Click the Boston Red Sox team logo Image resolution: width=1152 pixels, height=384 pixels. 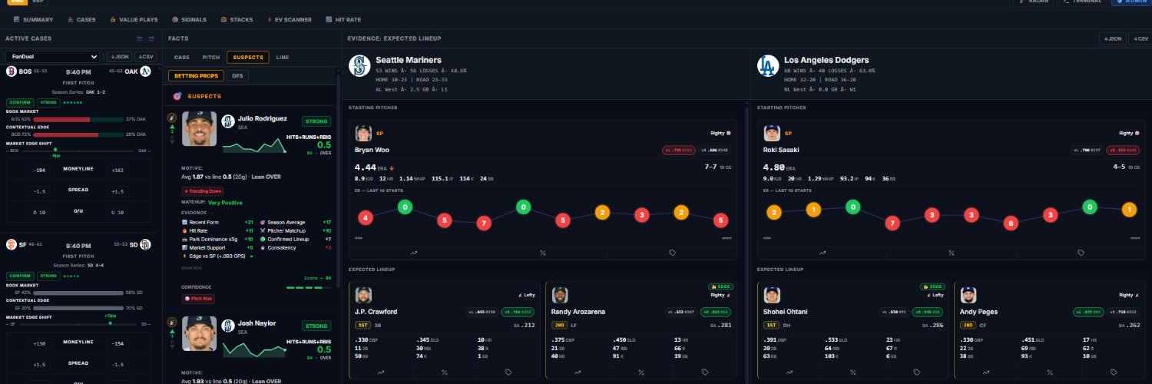[12, 71]
